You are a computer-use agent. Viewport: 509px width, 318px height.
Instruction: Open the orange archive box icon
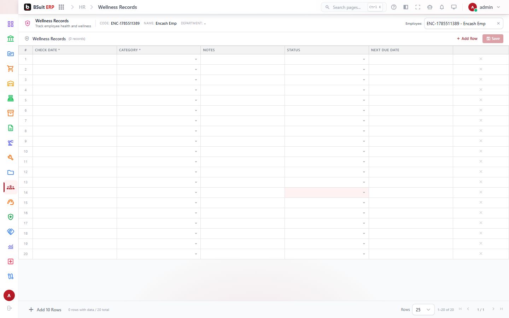pos(11,113)
